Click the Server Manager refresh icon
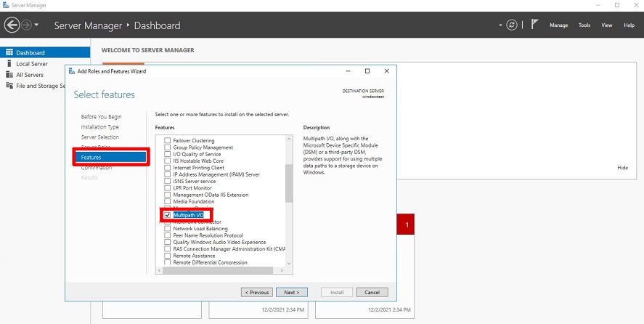This screenshot has height=324, width=644. 513,25
